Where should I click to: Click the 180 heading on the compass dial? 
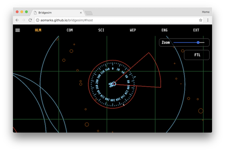113,100
